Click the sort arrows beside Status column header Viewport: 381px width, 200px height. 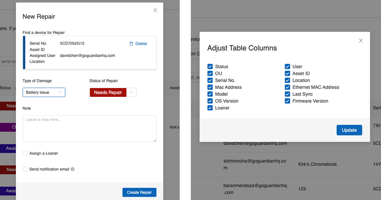(x=15, y=88)
